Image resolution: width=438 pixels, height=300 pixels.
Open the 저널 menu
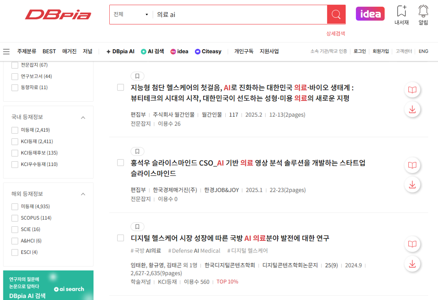click(x=88, y=51)
